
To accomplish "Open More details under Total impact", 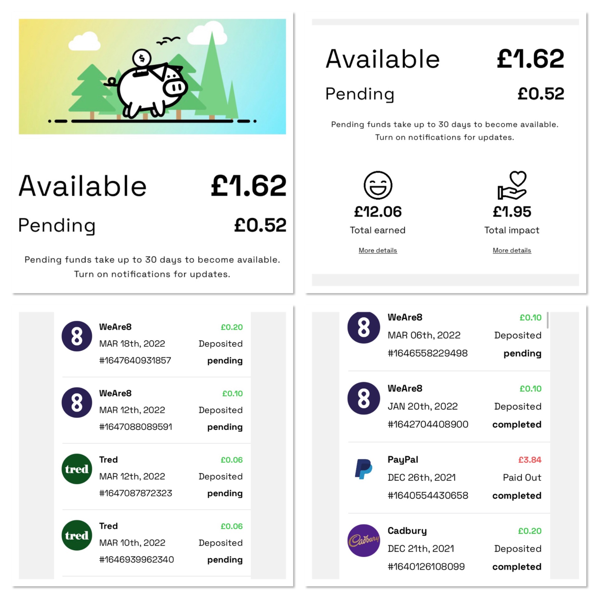I will point(511,250).
